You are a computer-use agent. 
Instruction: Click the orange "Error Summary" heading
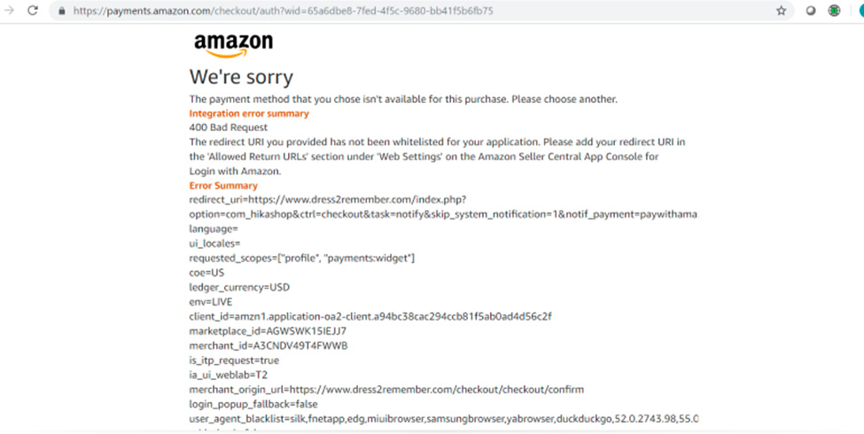coord(223,186)
